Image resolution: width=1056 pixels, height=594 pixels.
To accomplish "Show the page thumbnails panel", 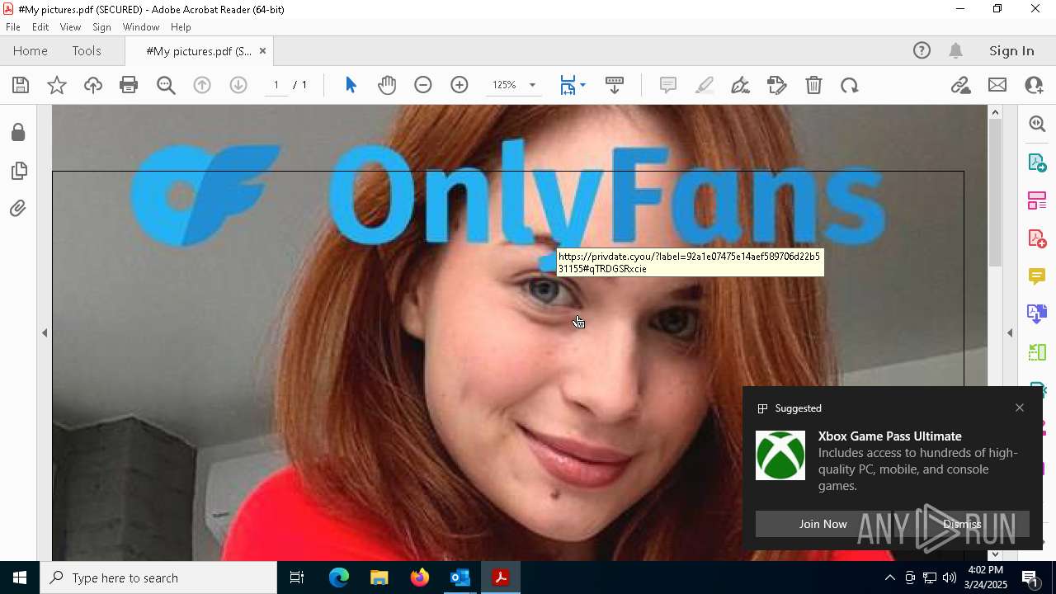I will point(18,171).
